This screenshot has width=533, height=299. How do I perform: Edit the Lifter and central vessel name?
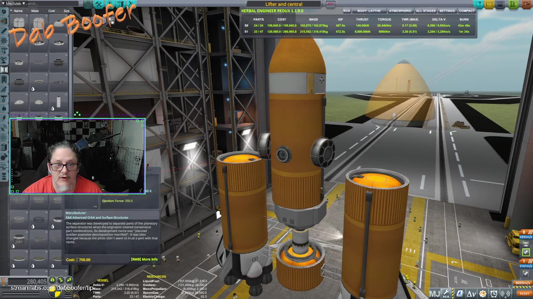(284, 4)
